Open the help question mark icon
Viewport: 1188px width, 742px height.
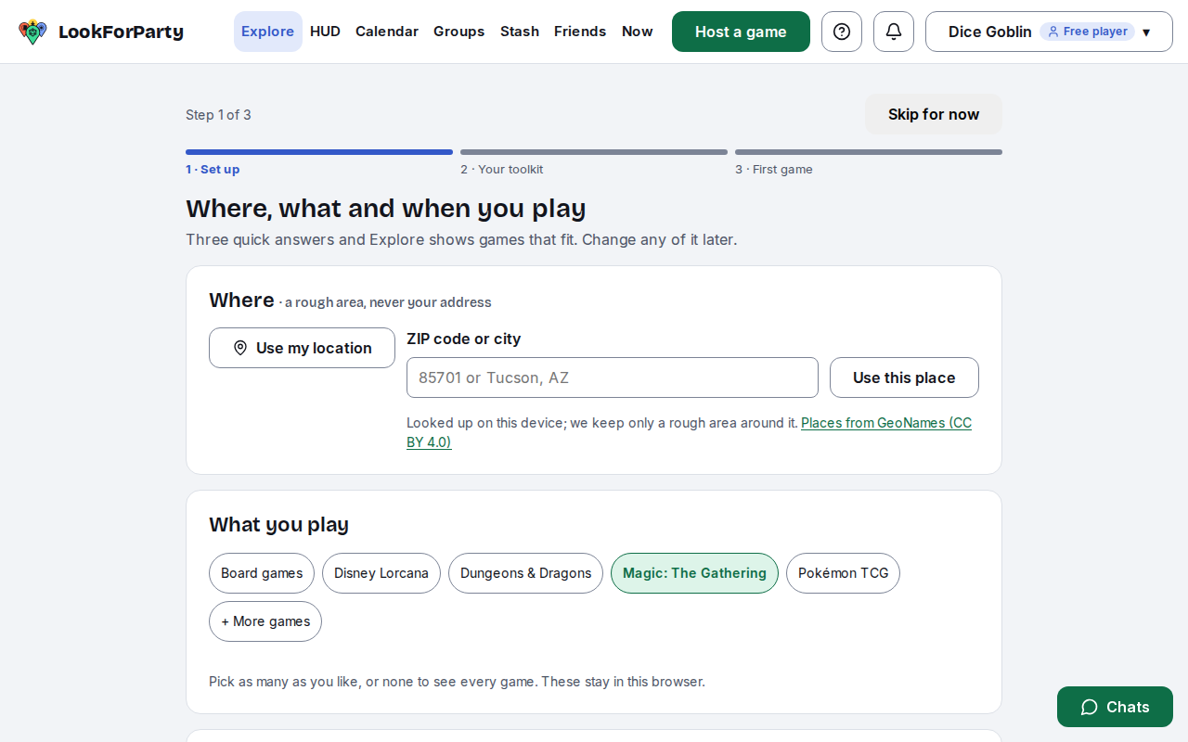[x=842, y=32]
